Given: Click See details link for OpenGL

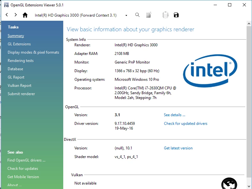Looking at the screenshot, I should point(174,115).
